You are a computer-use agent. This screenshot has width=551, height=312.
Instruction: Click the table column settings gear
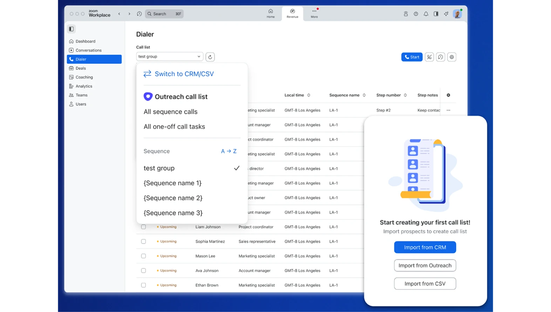448,95
